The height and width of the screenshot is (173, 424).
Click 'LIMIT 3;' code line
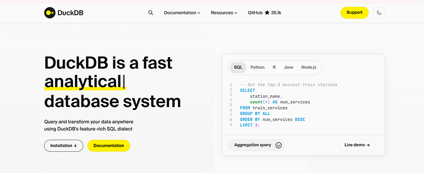click(x=250, y=125)
